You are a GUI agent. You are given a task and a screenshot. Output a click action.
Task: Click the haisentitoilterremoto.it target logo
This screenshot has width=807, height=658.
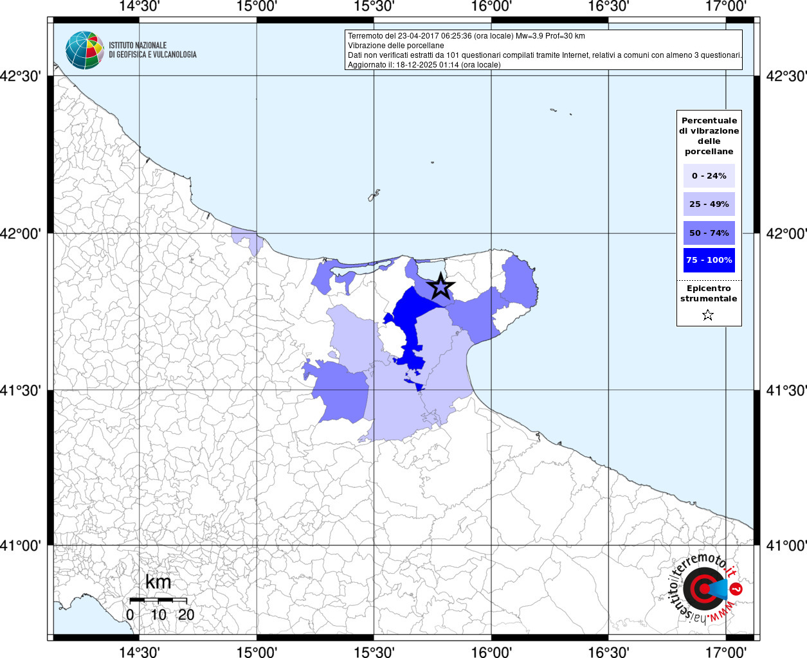(x=703, y=589)
